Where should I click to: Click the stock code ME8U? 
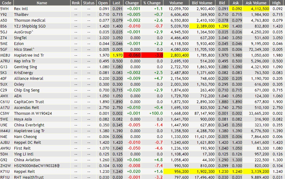coord(5,55)
